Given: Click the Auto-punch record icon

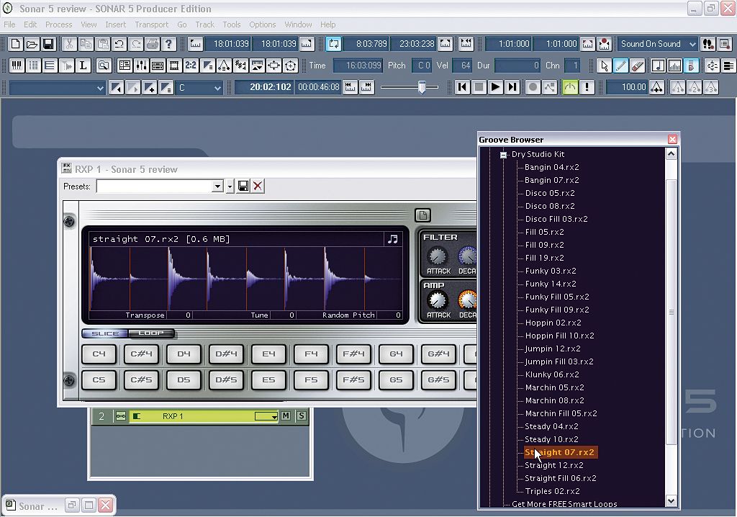Looking at the screenshot, I should point(605,44).
